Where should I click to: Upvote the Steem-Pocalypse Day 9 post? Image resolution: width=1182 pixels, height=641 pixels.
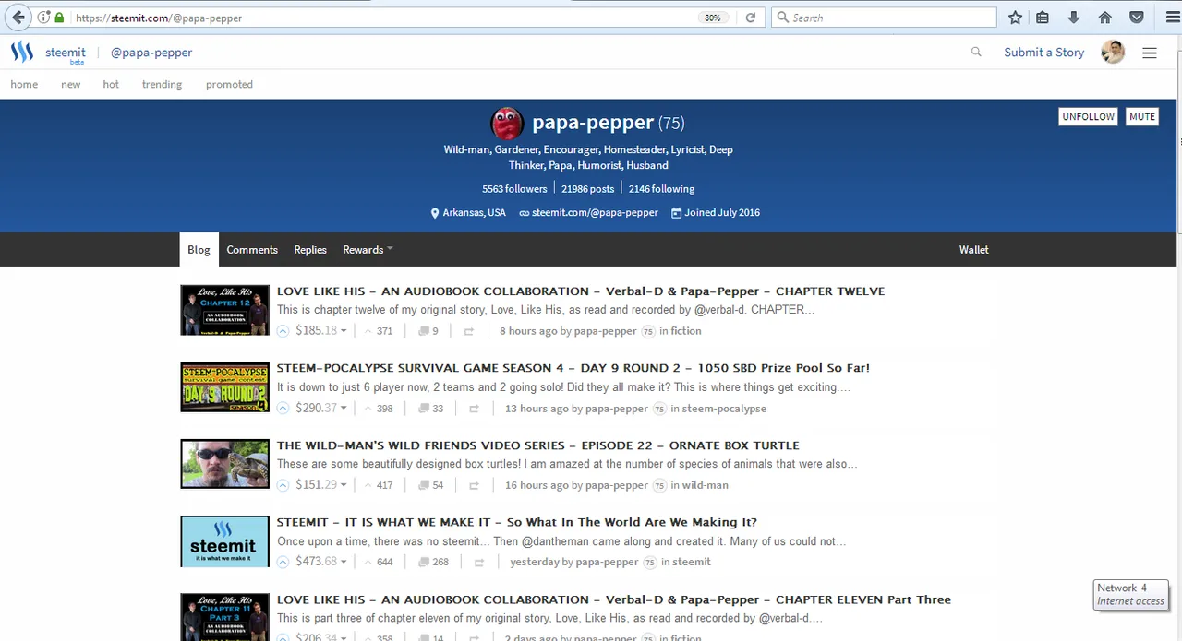coord(283,408)
